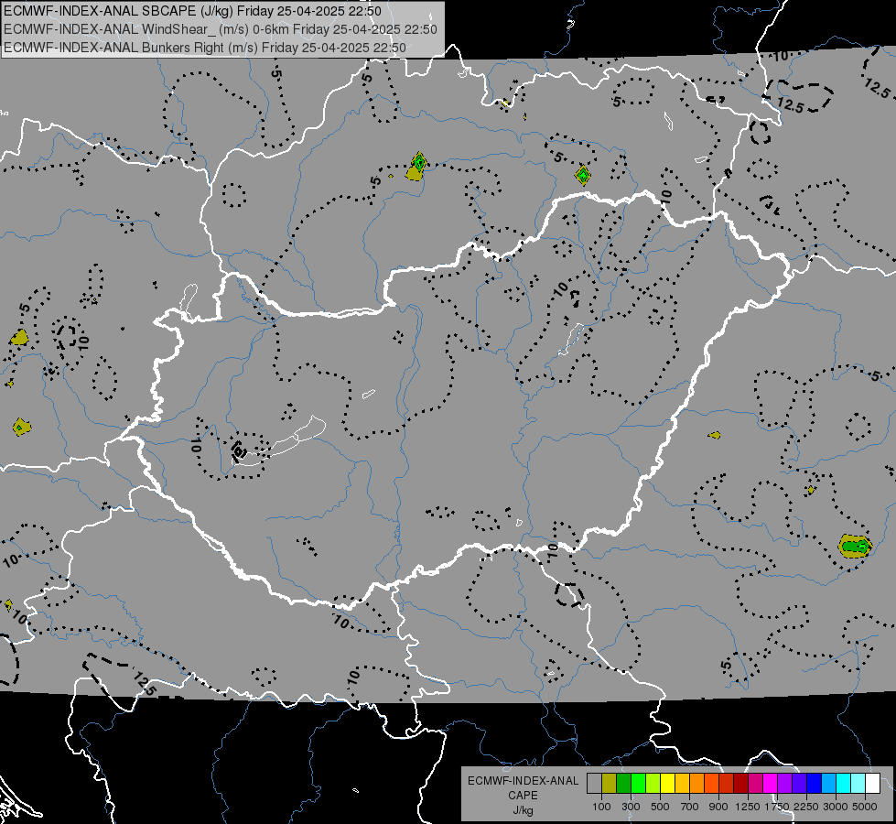Image resolution: width=896 pixels, height=824 pixels.
Task: Select the WindShear 0-6km title line
Action: coord(221,29)
